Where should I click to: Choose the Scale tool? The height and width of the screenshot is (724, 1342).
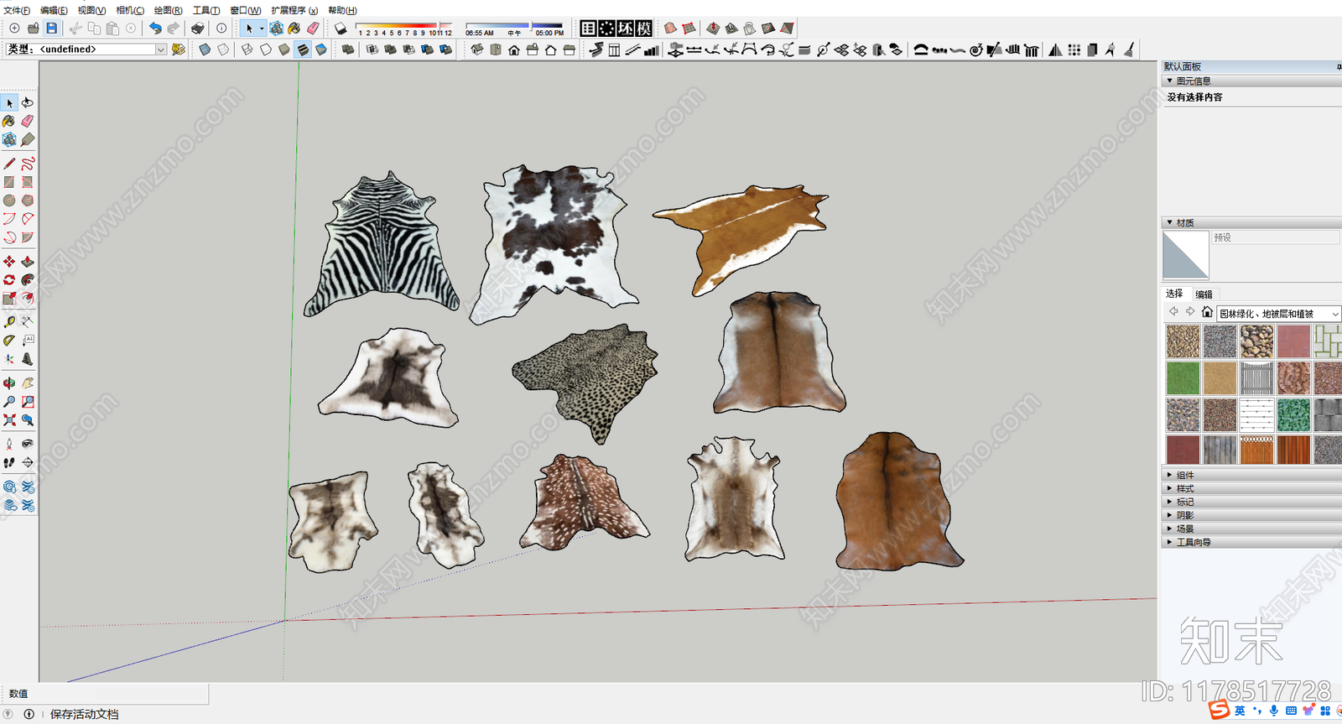pyautogui.click(x=9, y=299)
